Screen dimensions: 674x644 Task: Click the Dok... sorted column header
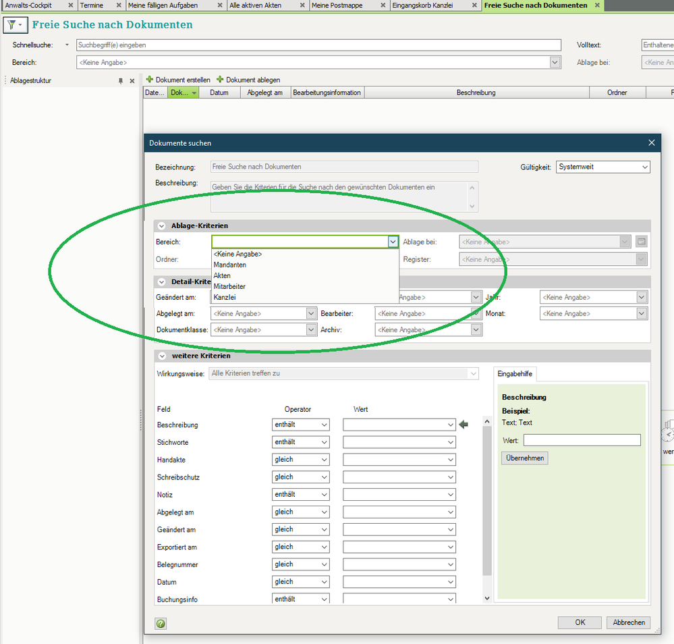(183, 92)
